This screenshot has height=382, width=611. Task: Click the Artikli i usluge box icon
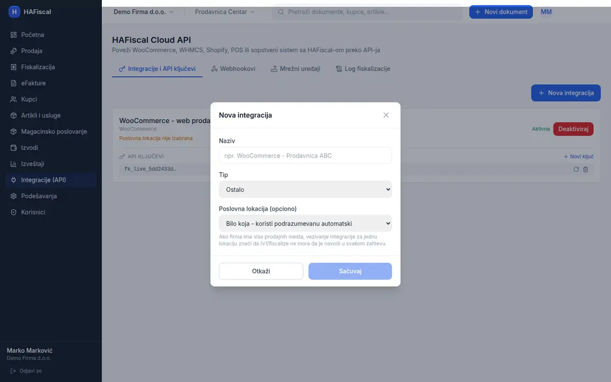point(14,116)
